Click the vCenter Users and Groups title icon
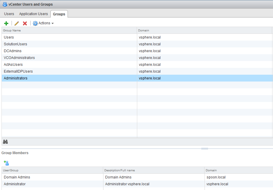This screenshot has width=273, height=190. [5, 4]
